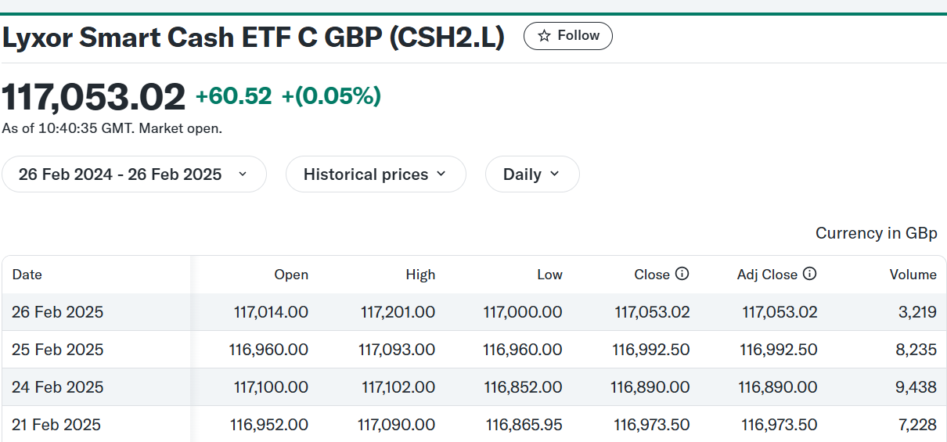
Task: Click the open value 116,960.00 for 25 Feb
Action: click(x=268, y=350)
